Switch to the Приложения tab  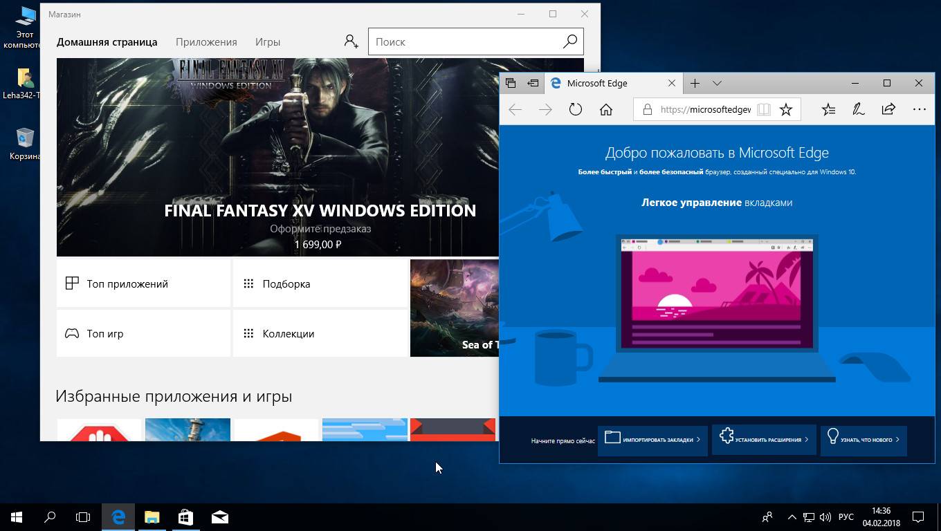point(206,41)
